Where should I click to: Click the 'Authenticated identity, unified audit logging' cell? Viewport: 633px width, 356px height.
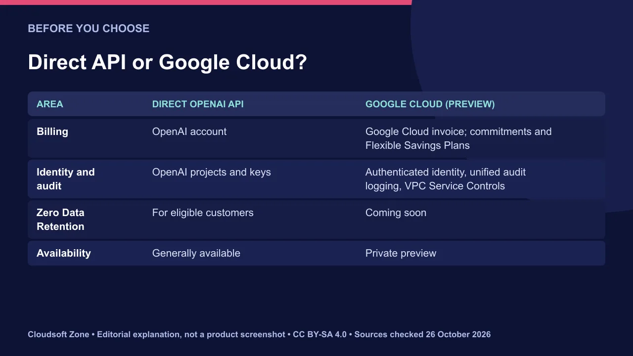(x=446, y=179)
